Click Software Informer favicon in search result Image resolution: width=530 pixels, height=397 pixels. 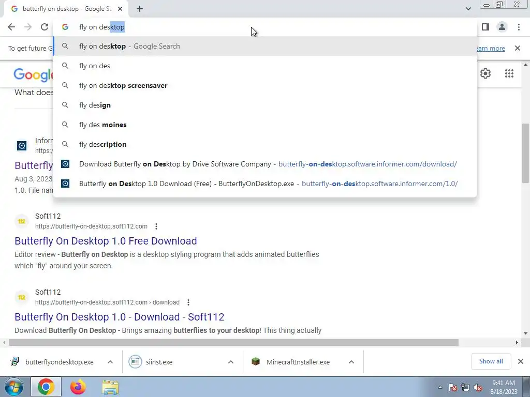pos(22,145)
